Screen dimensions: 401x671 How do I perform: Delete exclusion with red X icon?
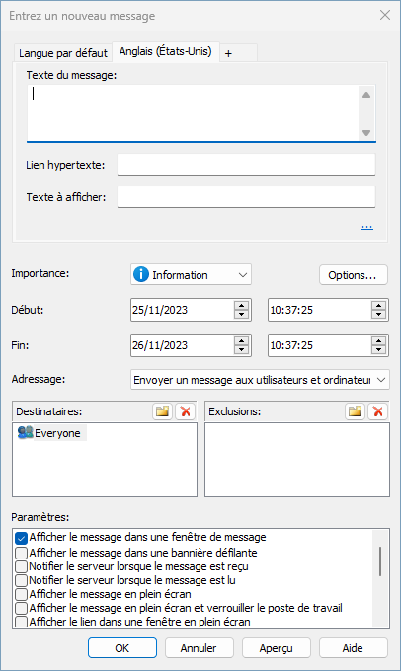point(378,411)
